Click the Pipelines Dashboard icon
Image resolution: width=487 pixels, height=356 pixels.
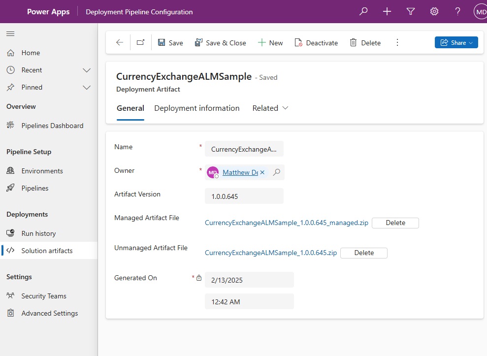(x=10, y=125)
